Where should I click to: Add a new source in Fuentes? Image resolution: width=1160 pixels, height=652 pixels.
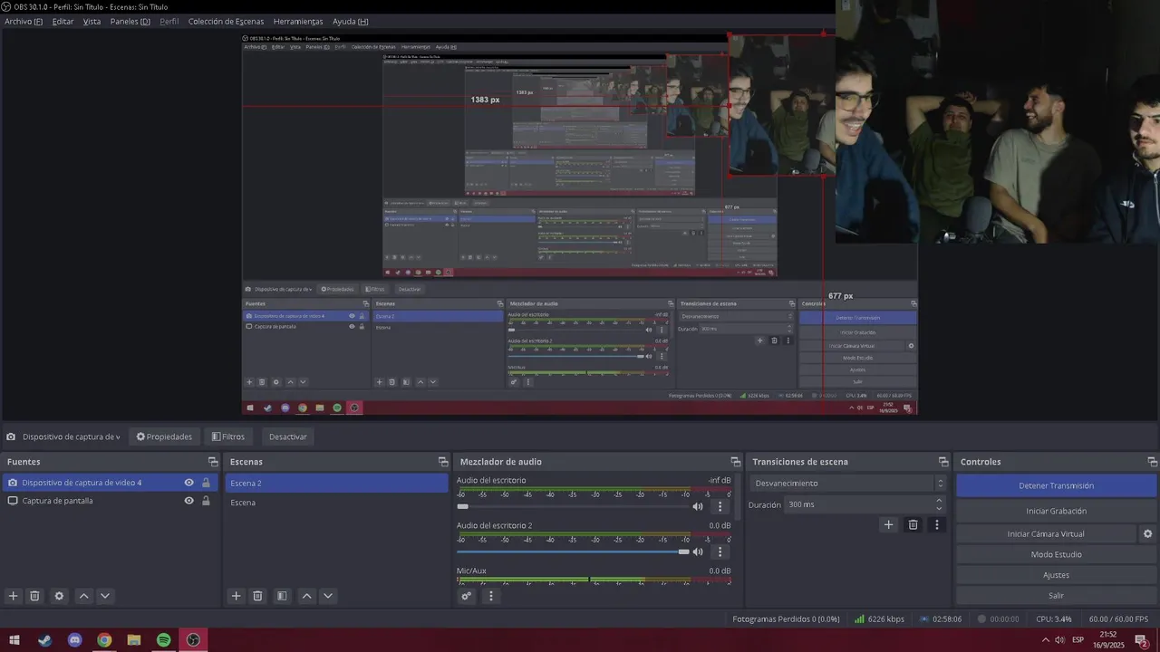(13, 596)
